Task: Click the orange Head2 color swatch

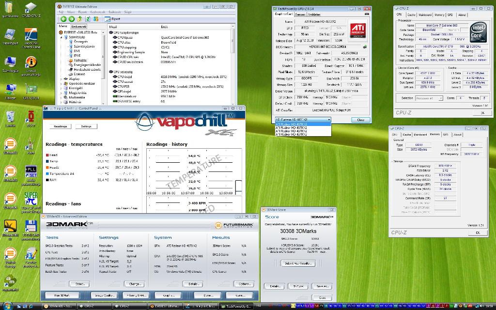Action: (47, 167)
